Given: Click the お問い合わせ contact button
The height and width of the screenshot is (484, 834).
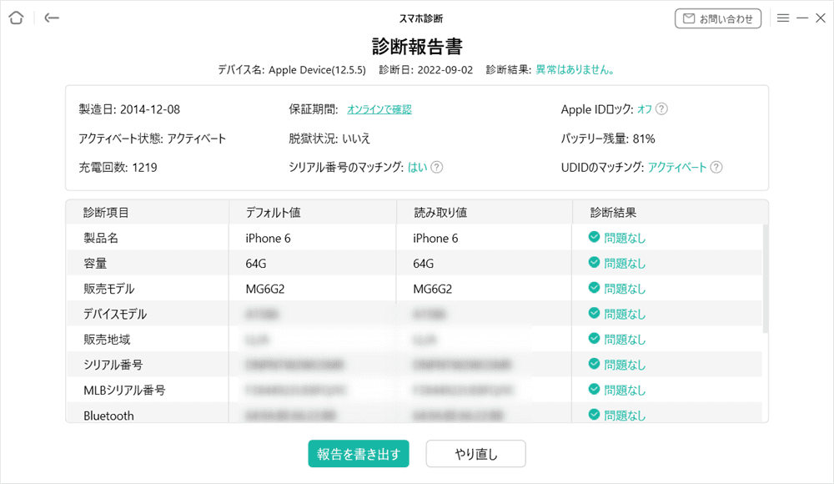Looking at the screenshot, I should [x=718, y=18].
